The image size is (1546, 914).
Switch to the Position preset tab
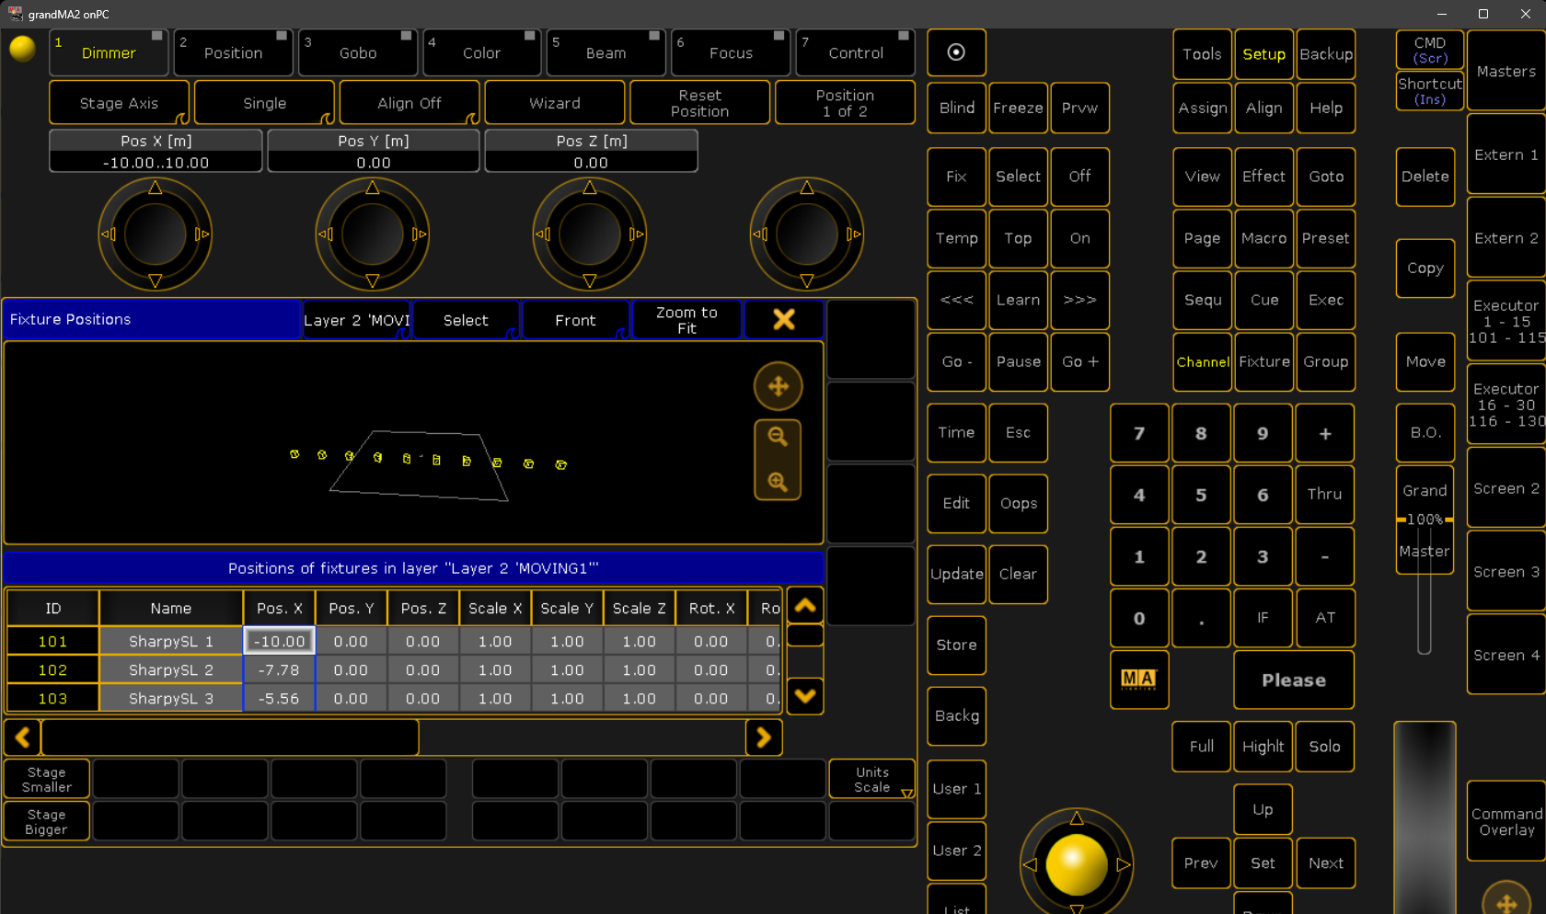234,52
